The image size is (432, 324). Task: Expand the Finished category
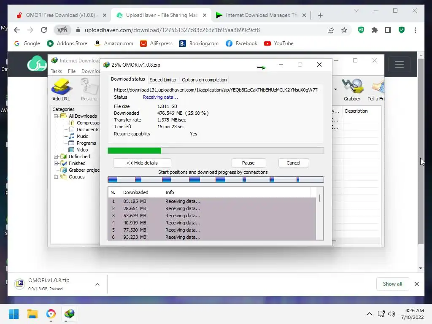pos(56,163)
